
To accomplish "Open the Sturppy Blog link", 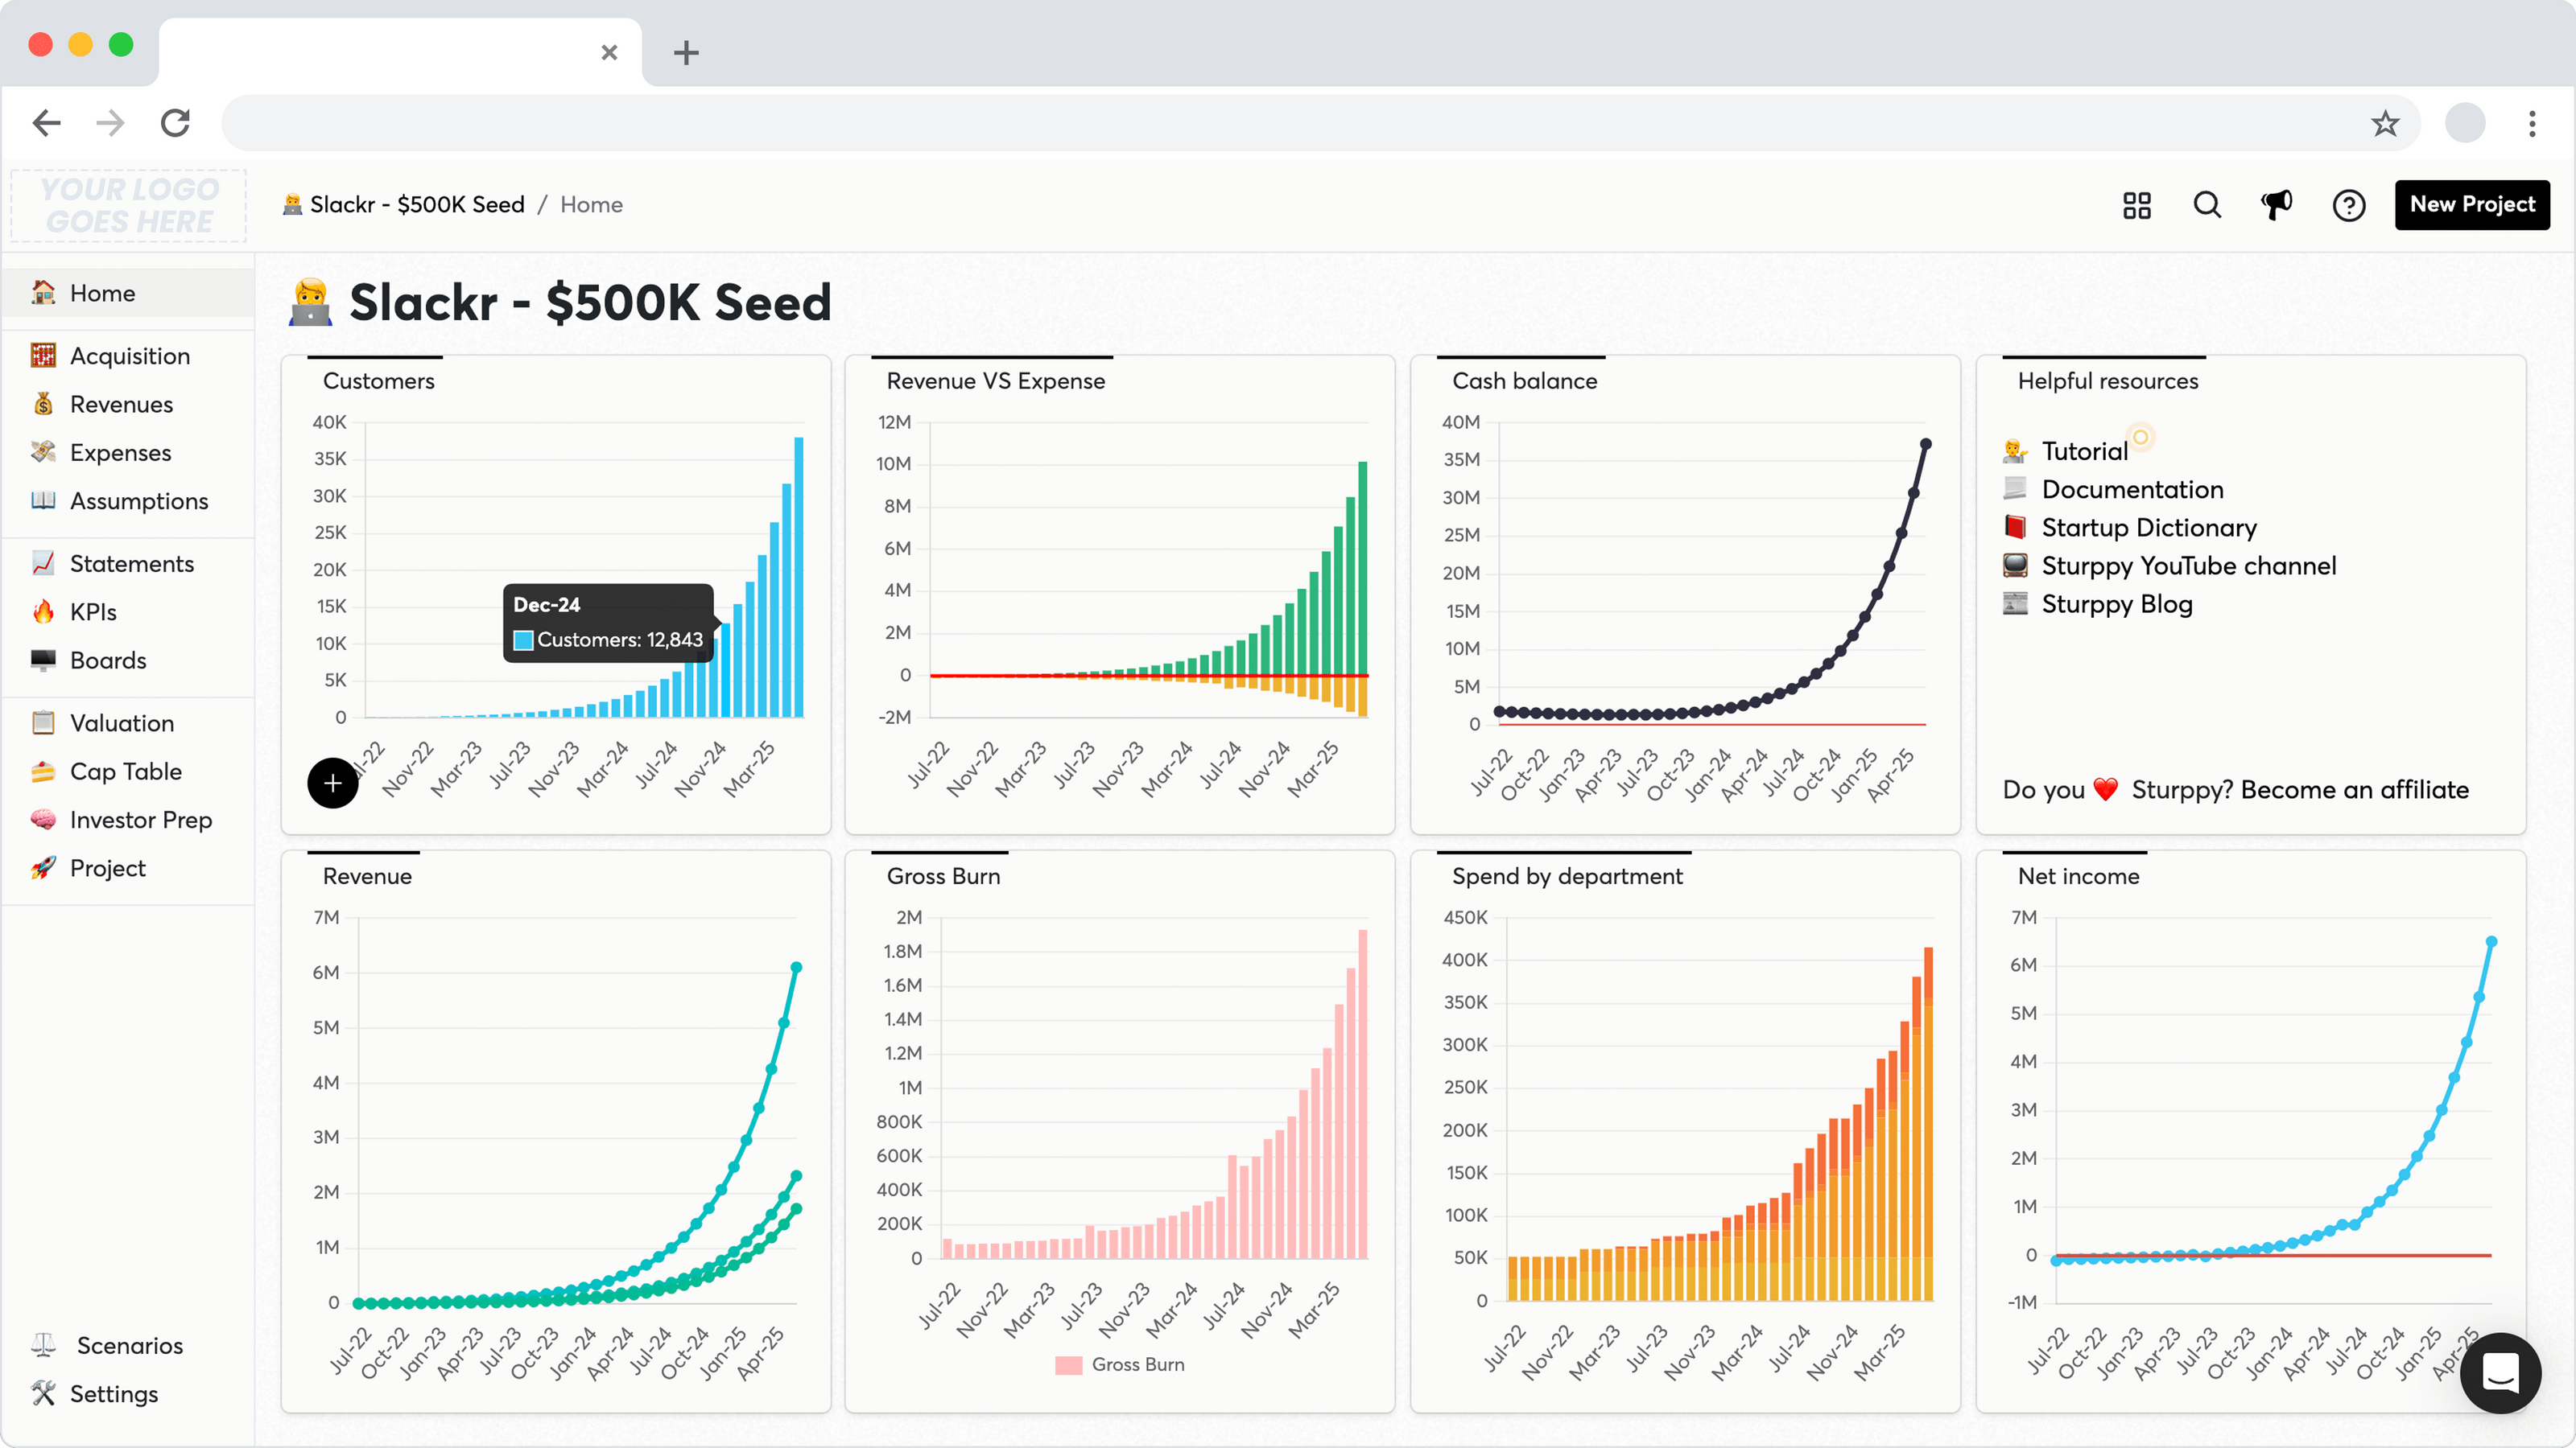I will point(2117,603).
